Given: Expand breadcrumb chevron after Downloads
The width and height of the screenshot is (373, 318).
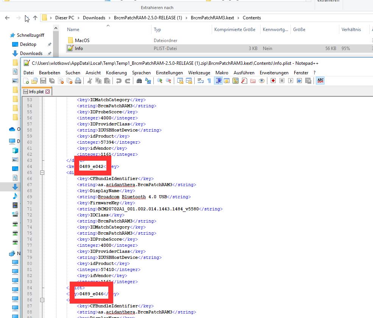Looking at the screenshot, I should (x=109, y=18).
